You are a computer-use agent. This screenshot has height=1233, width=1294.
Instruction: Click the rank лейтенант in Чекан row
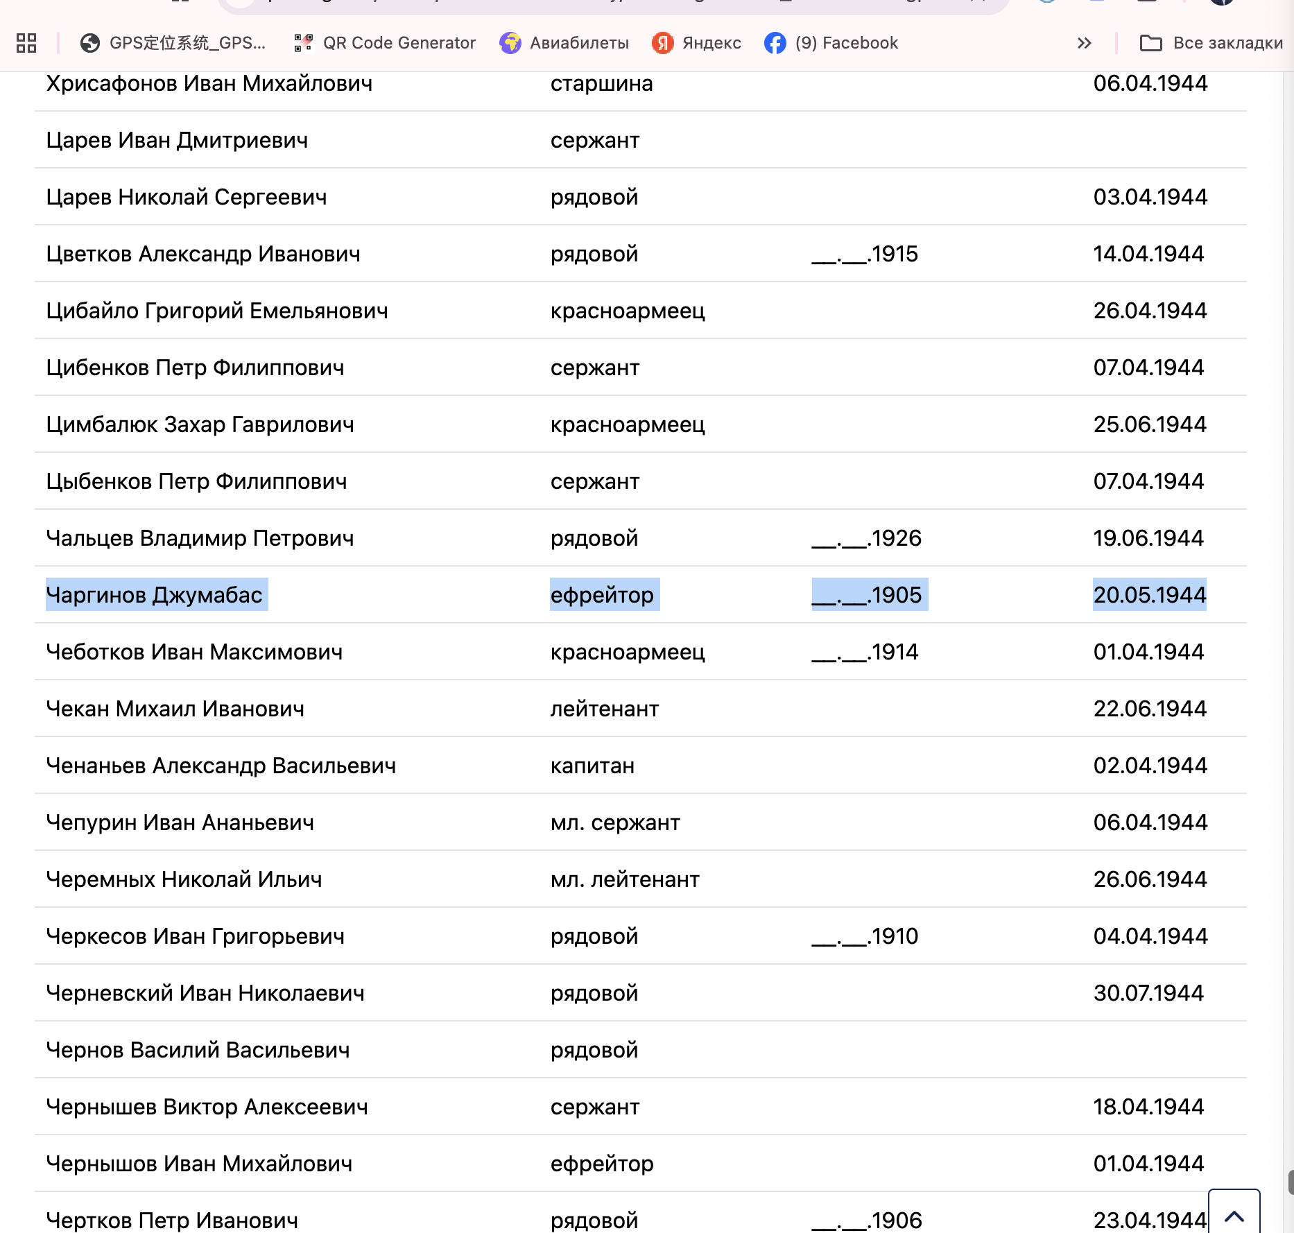pyautogui.click(x=605, y=709)
